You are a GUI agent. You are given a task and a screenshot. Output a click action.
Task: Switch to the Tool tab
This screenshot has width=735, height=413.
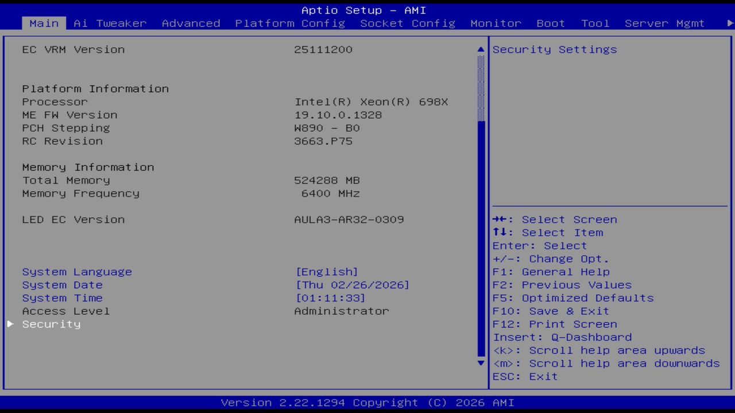point(595,23)
